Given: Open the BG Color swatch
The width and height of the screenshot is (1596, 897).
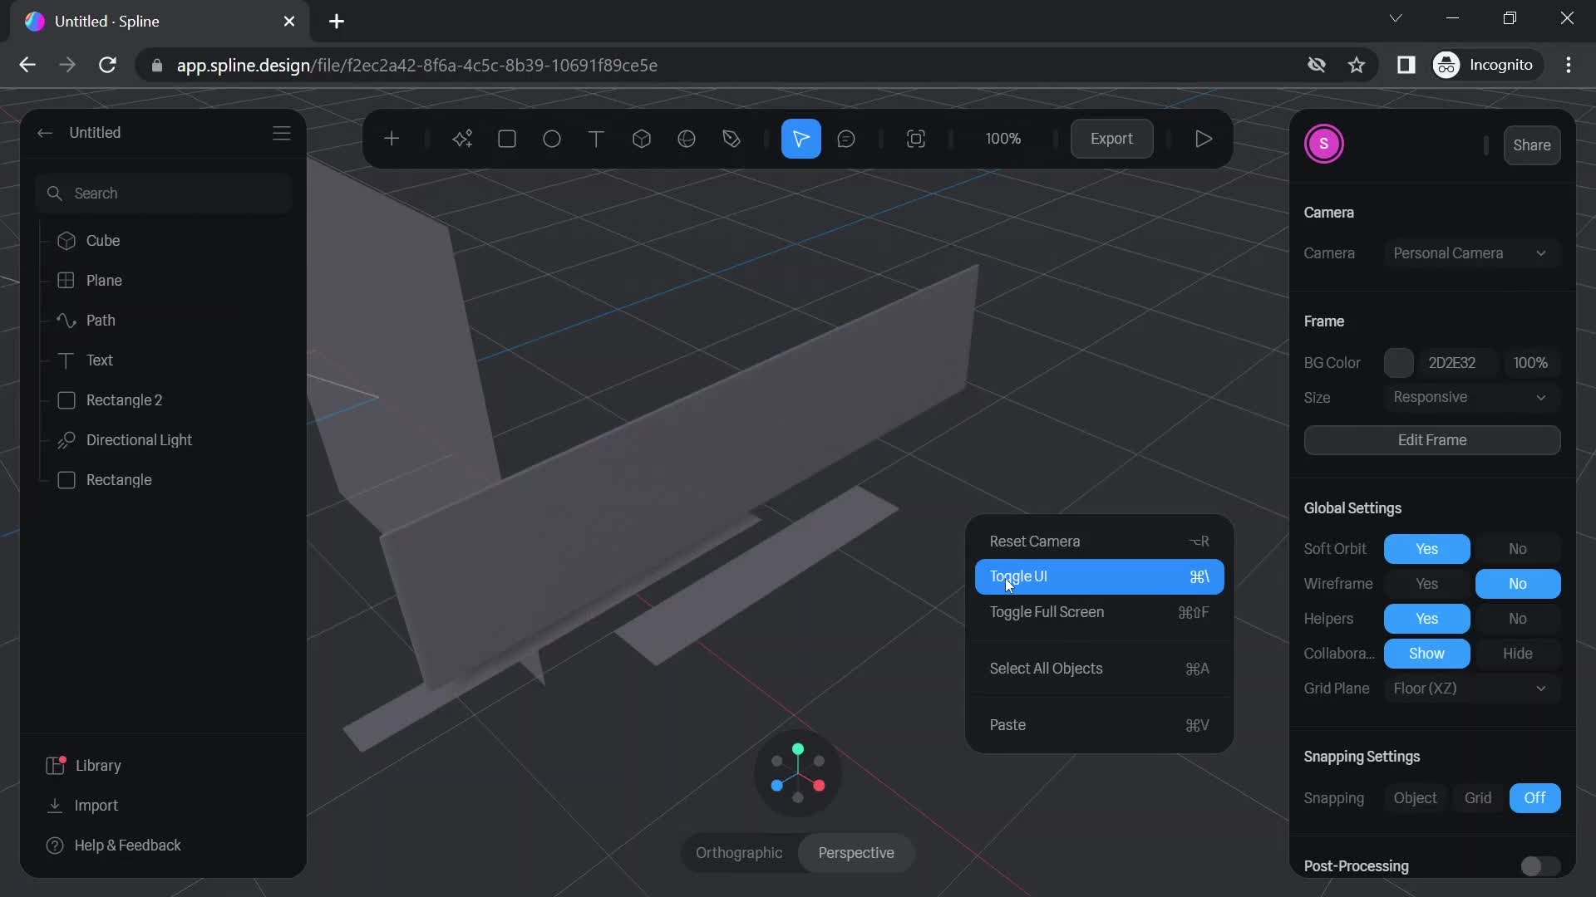Looking at the screenshot, I should point(1398,363).
